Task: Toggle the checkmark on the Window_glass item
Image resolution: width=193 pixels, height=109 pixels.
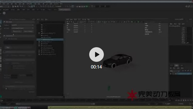Action: click(x=42, y=54)
